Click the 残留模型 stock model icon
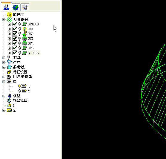Viewport: 166px width, 159px height. click(9, 101)
